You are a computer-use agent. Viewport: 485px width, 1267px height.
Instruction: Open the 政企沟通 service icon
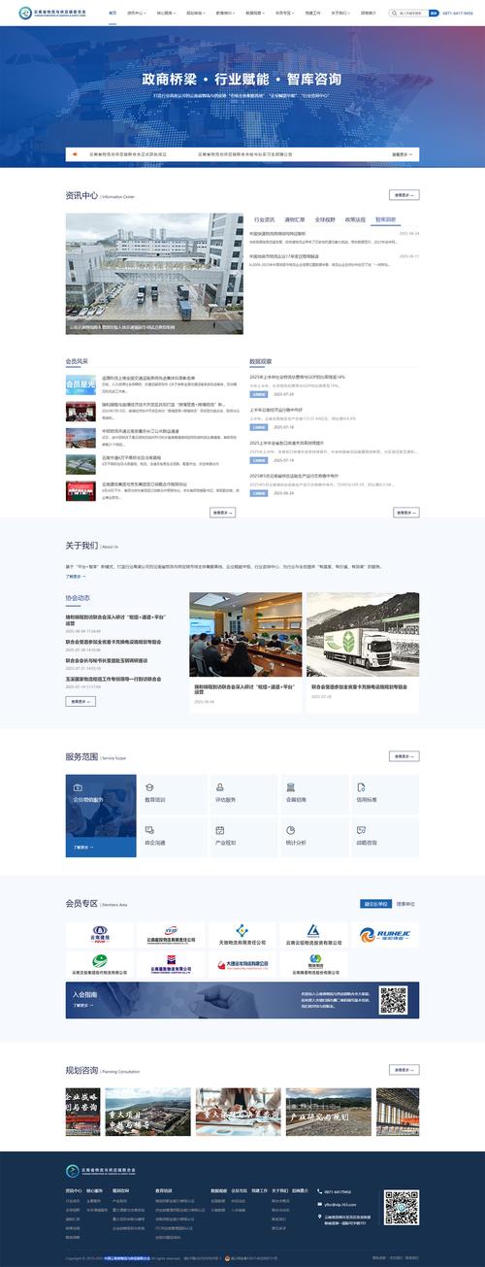(x=148, y=831)
